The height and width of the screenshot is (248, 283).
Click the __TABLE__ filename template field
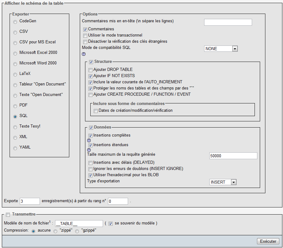[79, 224]
